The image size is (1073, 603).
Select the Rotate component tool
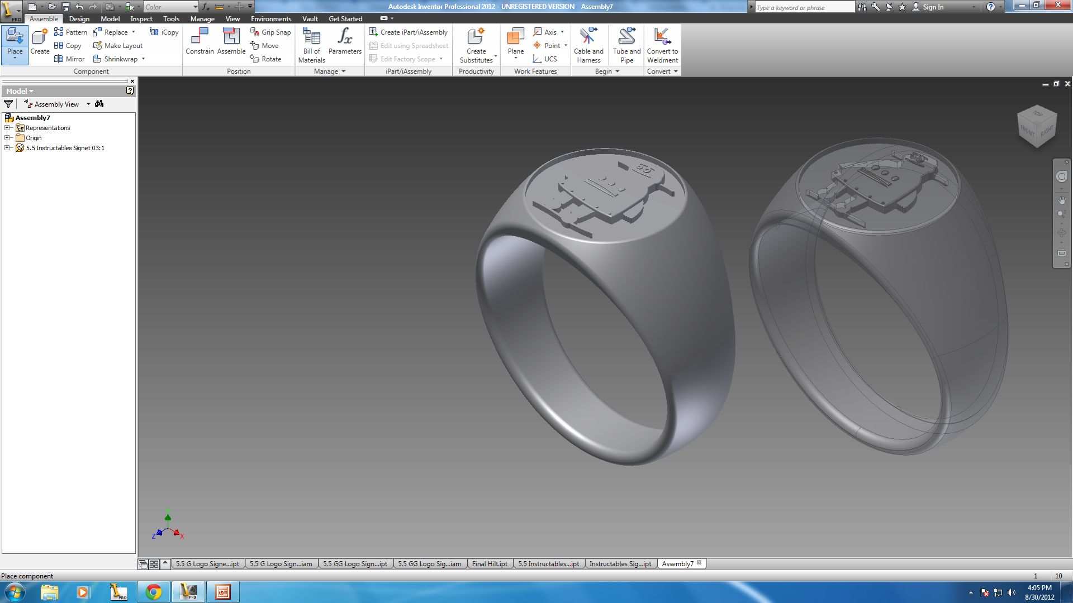[x=266, y=59]
